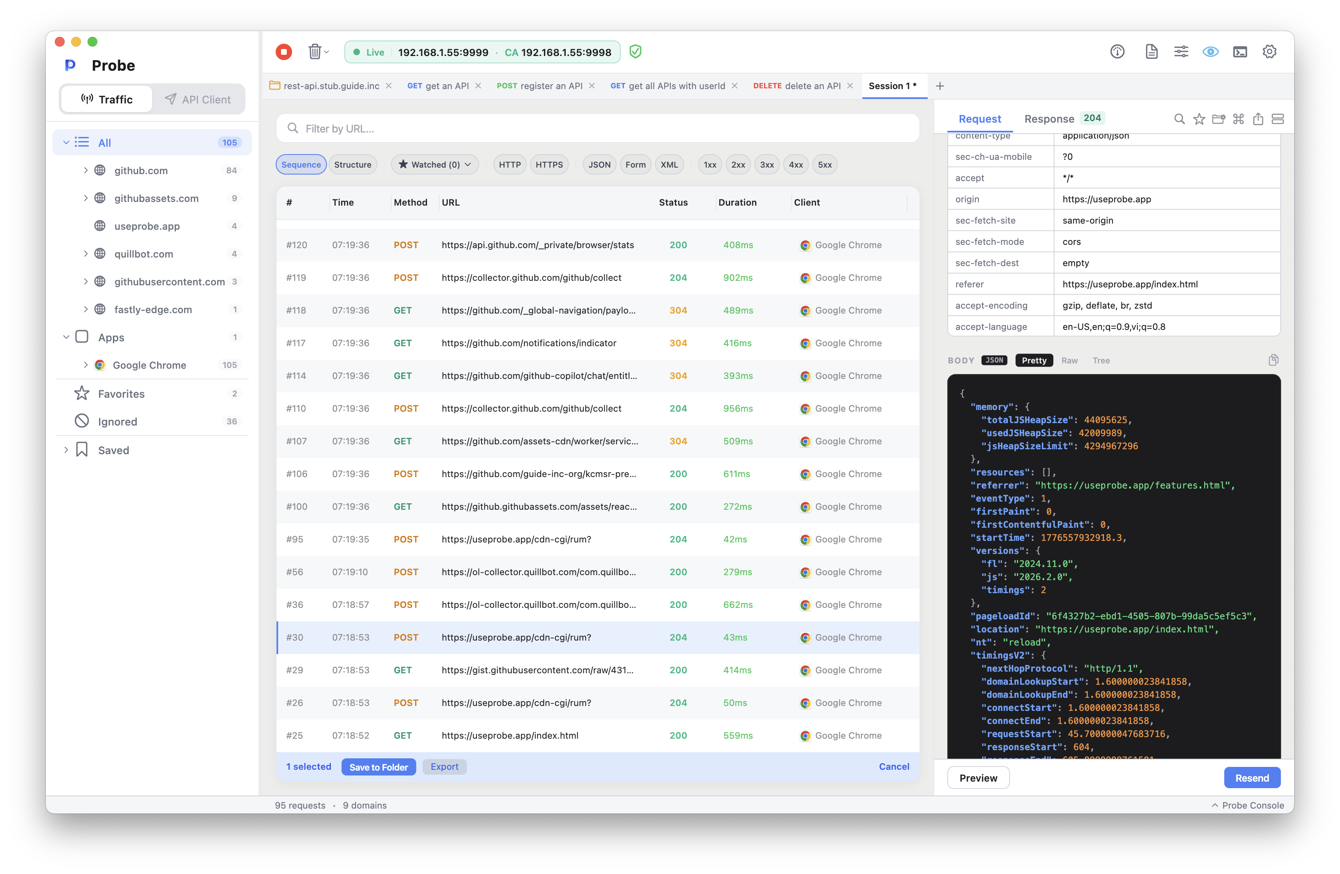Show body in Tree view
This screenshot has width=1340, height=874.
click(x=1101, y=361)
